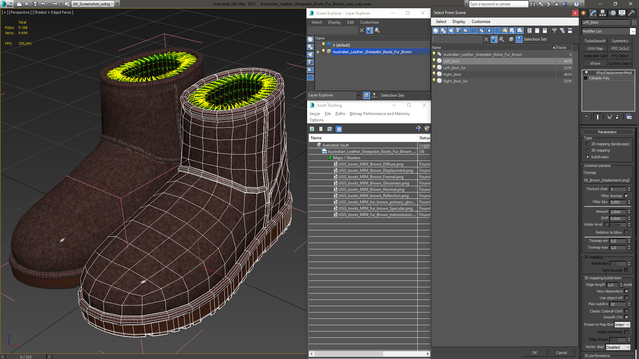Toggle Display Cameras filter in Select From Scene
This screenshot has height=359, width=639.
click(x=459, y=31)
